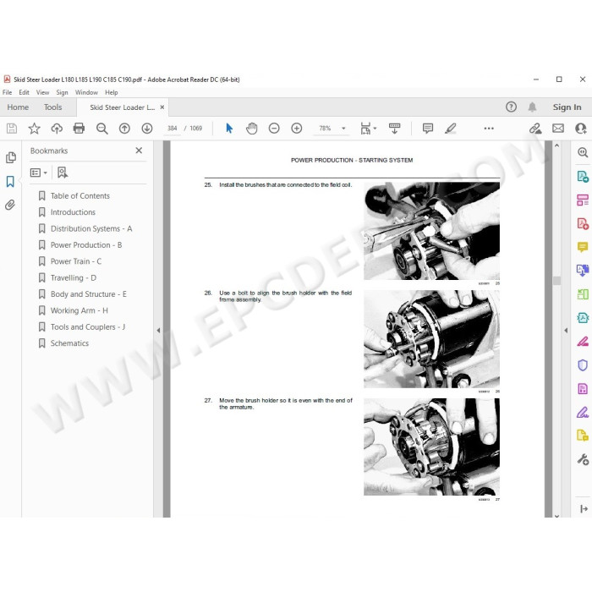Viewport: 592px width, 592px height.
Task: Open the File menu
Action: 7,92
